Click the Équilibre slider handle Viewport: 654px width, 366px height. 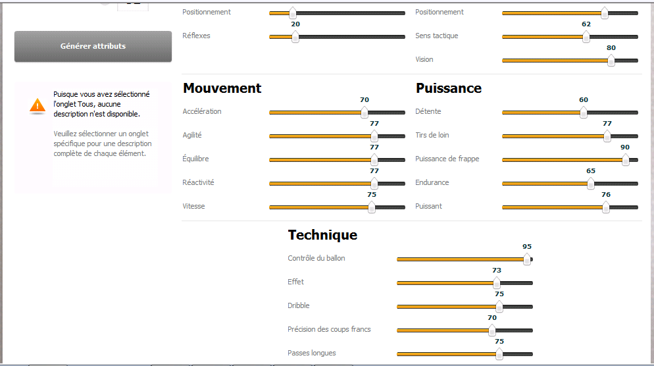coord(374,160)
